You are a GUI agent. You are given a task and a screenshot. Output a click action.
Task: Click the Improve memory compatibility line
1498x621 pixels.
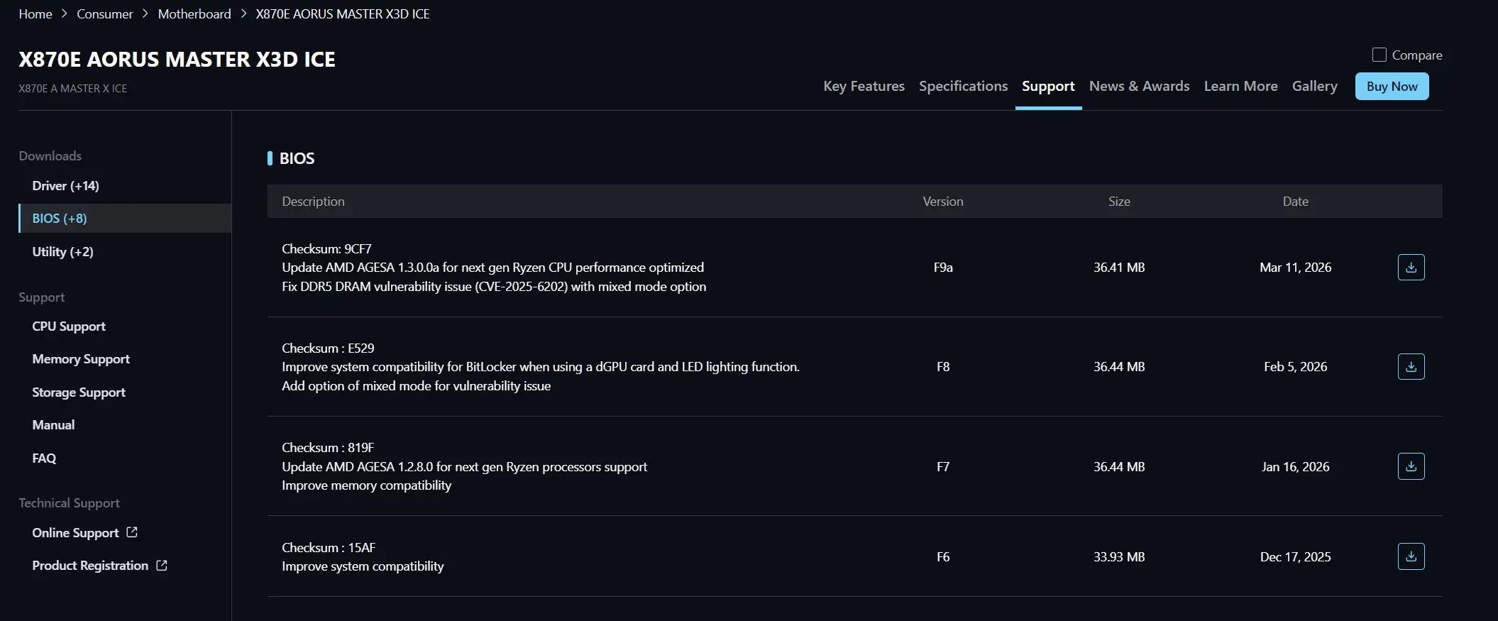click(x=366, y=485)
